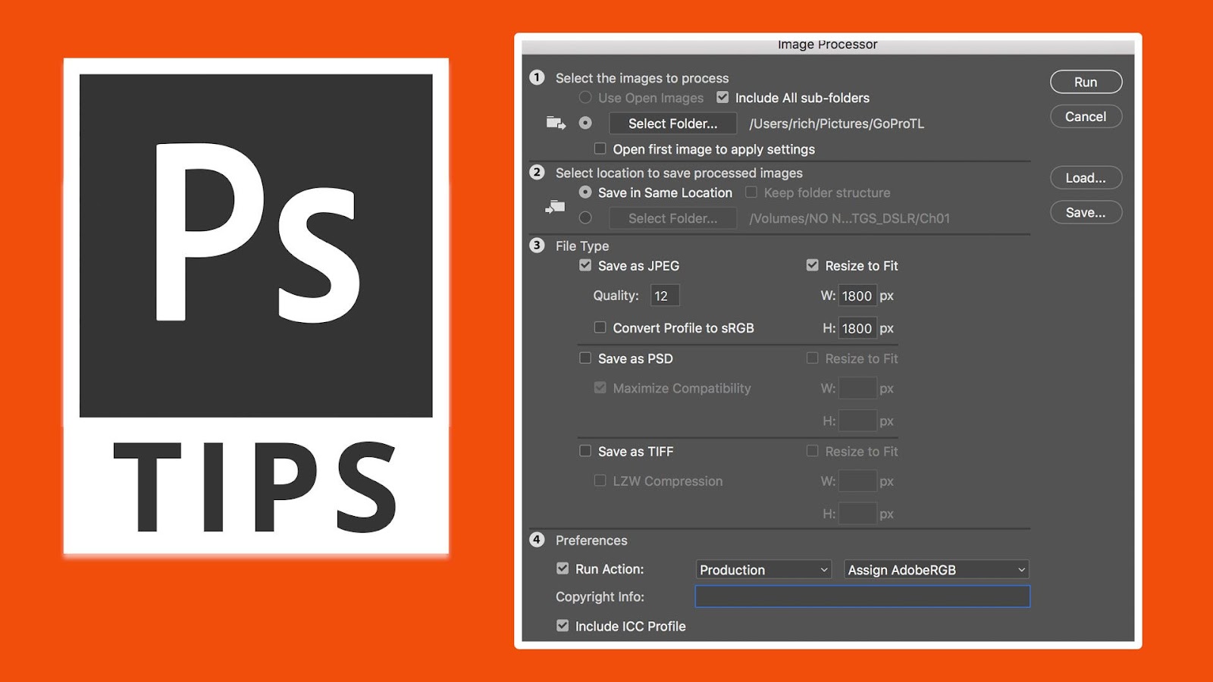1213x682 pixels.
Task: Click the Photoshop Ps logo graphic
Action: (256, 246)
